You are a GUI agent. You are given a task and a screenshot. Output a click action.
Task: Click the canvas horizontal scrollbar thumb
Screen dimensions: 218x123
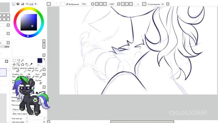click(142, 122)
